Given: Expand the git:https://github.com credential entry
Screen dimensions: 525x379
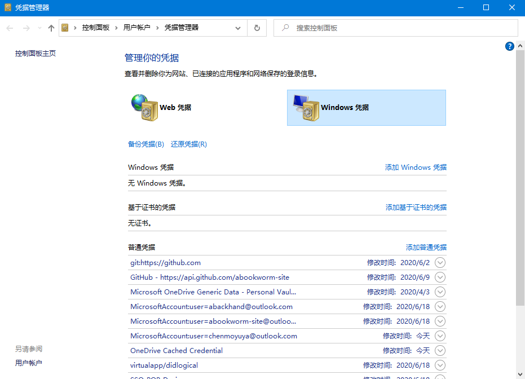Looking at the screenshot, I should pos(440,263).
